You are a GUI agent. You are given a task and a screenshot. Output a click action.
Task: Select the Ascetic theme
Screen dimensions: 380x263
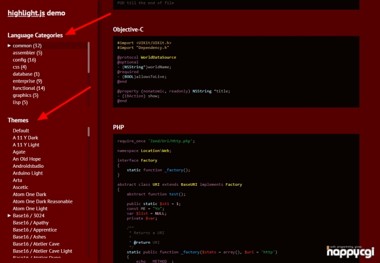coord(20,187)
